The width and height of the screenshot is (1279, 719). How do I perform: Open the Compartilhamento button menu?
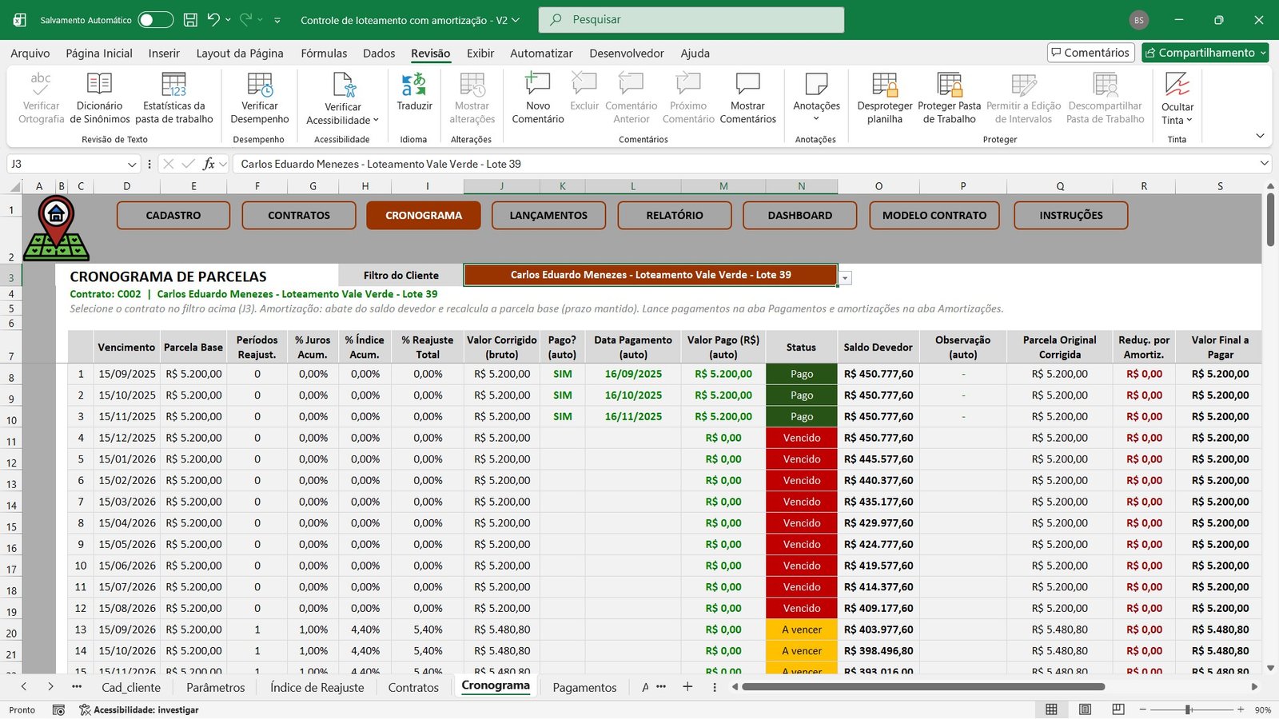click(1205, 53)
